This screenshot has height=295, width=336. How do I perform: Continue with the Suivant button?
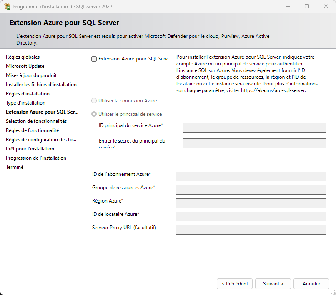point(273,284)
